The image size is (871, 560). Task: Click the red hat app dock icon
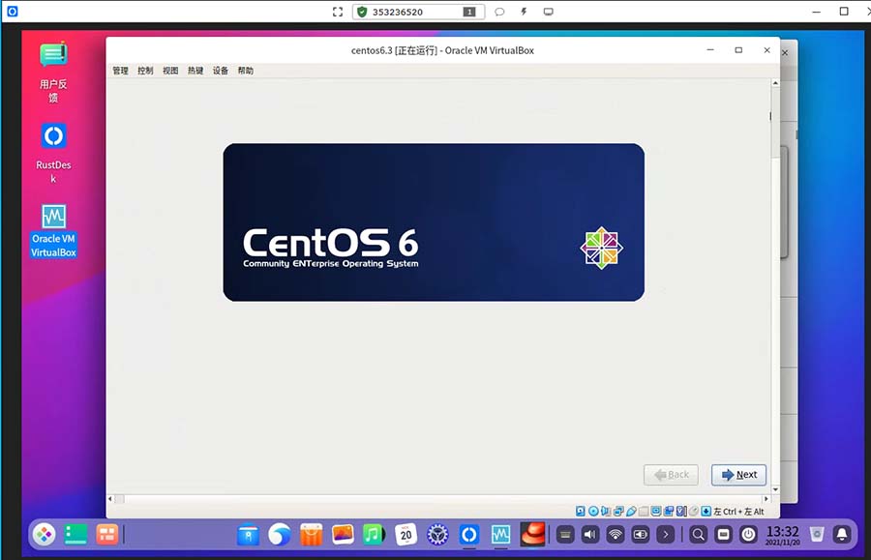coord(532,534)
